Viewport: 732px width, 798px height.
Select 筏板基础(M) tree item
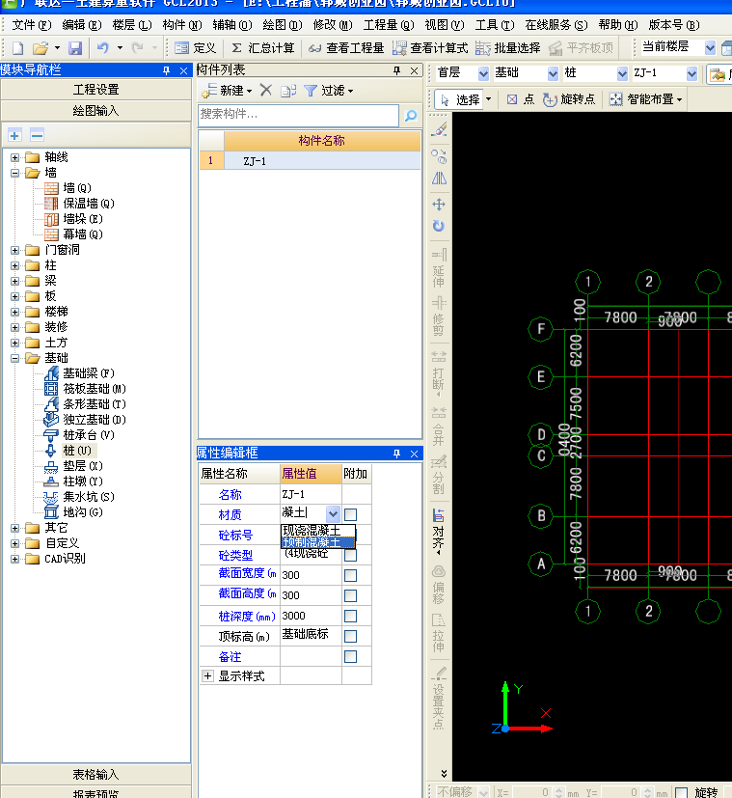coord(95,389)
